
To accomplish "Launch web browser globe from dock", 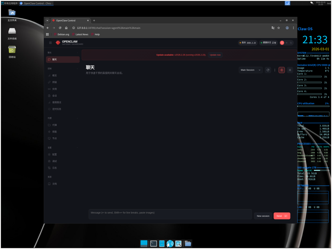I will (x=170, y=243).
